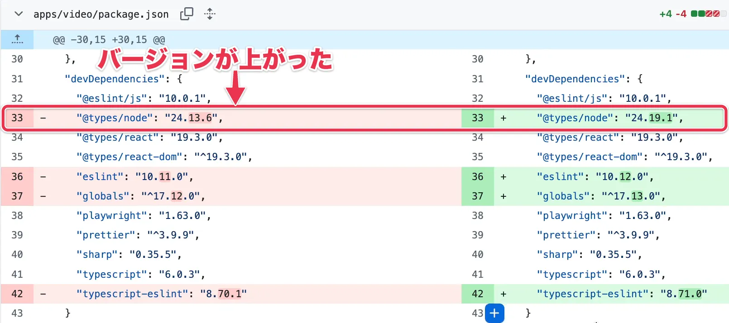This screenshot has height=323, width=729.
Task: Select left line number 30
Action: (17, 59)
